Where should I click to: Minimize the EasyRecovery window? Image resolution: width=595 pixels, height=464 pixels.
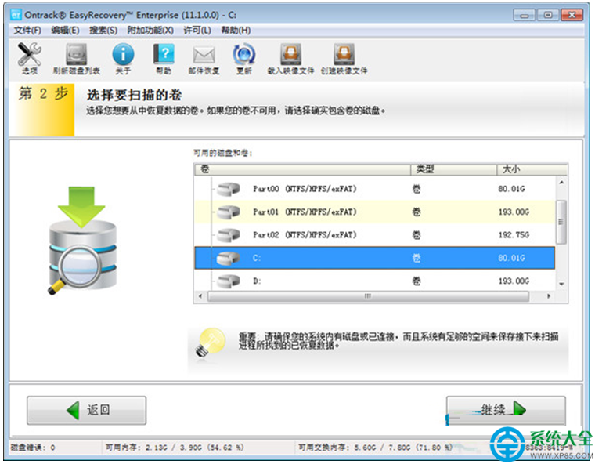coord(525,15)
